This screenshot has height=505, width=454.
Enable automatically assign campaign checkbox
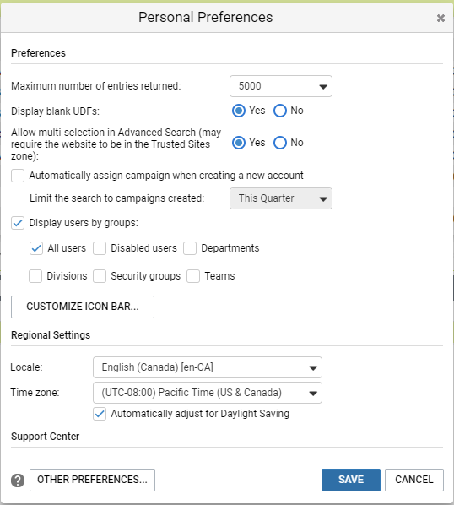pos(18,176)
